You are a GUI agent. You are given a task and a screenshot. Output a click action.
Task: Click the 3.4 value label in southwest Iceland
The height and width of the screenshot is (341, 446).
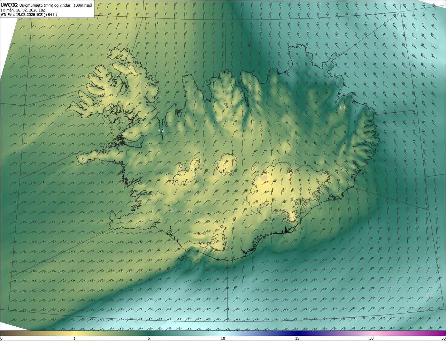point(174,210)
